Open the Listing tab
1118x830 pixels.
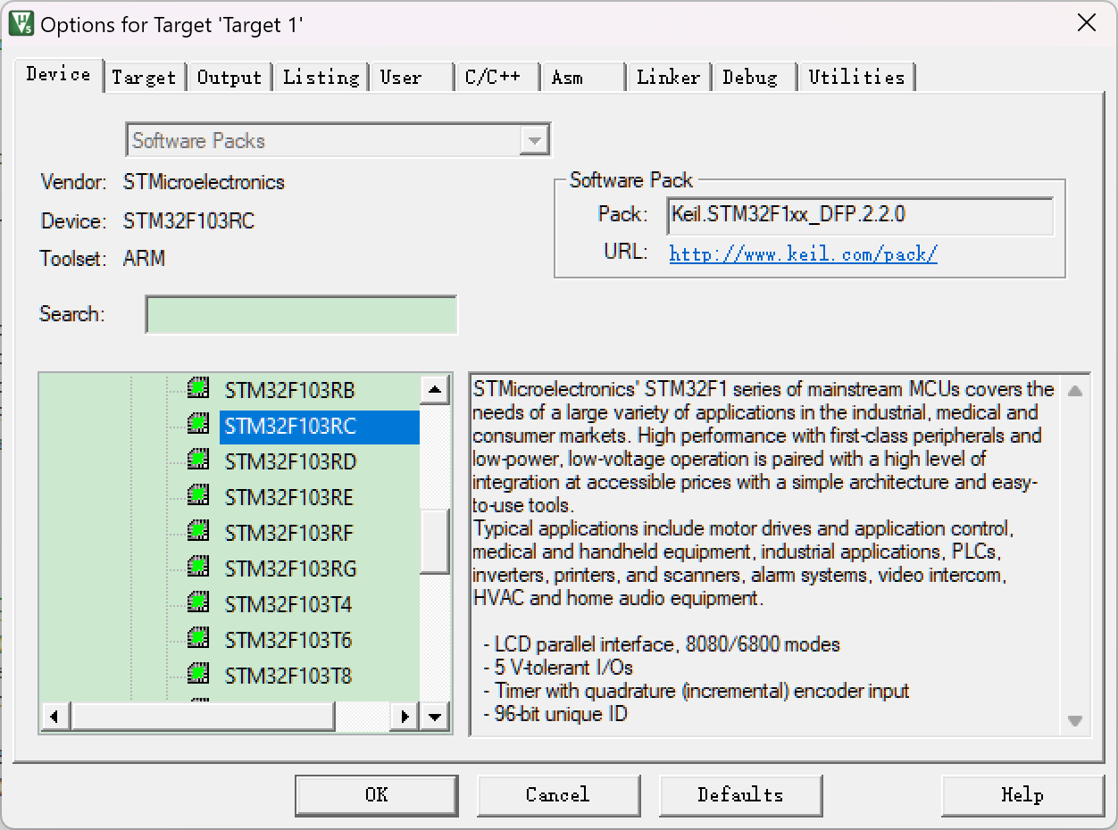click(321, 78)
